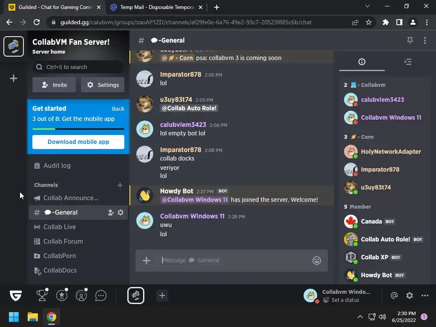Image resolution: width=436 pixels, height=327 pixels.
Task: Open a new browser tab
Action: tap(217, 7)
